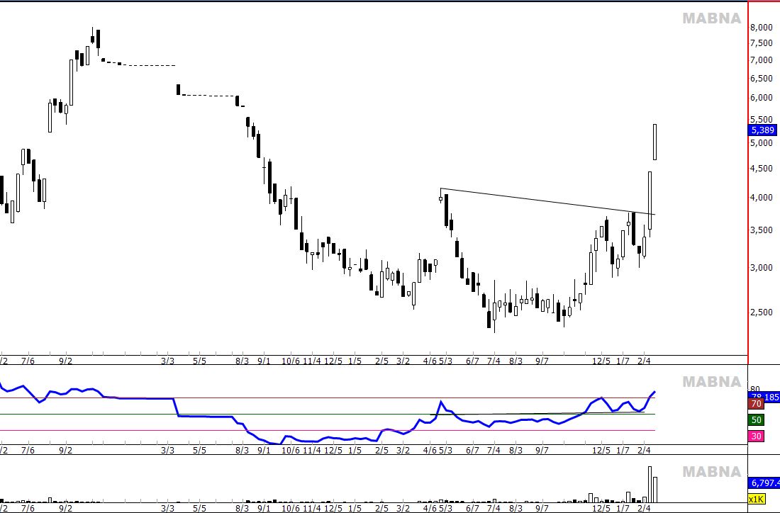Click the blue 5,389 current price label
This screenshot has height=513, width=780.
763,130
